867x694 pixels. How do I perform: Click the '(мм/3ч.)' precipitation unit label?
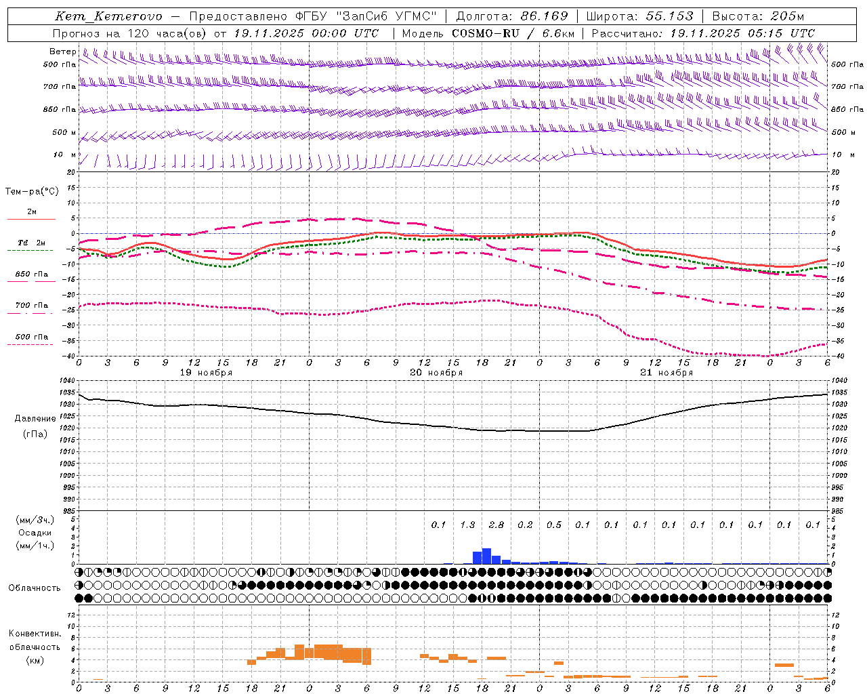coord(35,520)
